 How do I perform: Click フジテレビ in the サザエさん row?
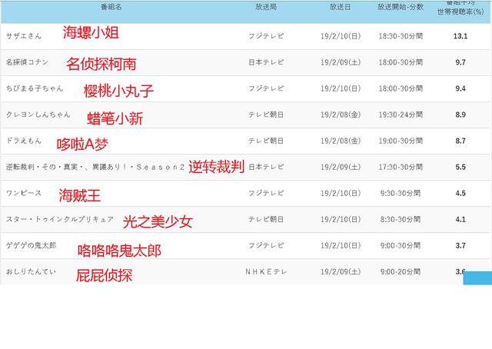pos(266,36)
